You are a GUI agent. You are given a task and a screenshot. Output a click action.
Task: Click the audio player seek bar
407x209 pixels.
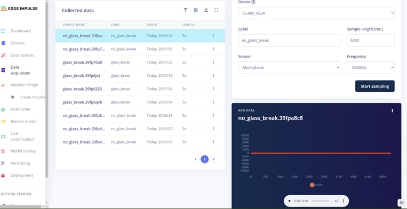(x=321, y=201)
